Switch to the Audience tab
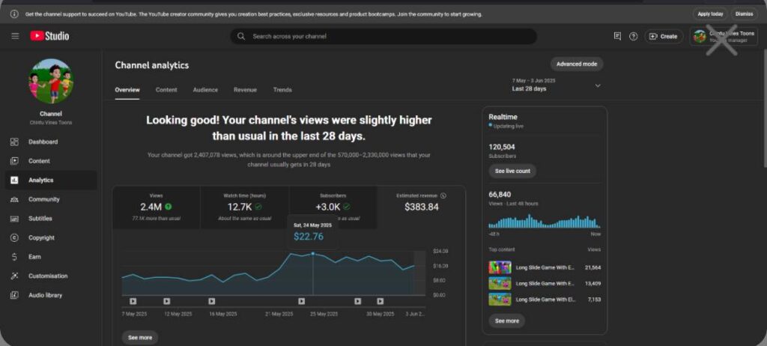The image size is (767, 346). click(205, 90)
